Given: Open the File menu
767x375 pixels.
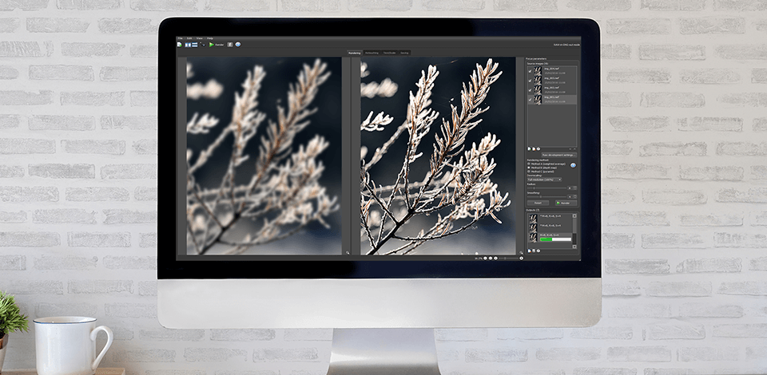Looking at the screenshot, I should click(180, 38).
